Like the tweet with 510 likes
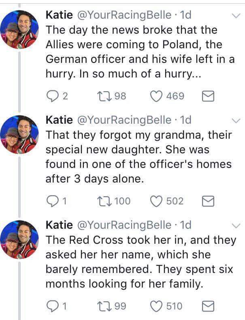This screenshot has height=320, width=245. [156, 306]
